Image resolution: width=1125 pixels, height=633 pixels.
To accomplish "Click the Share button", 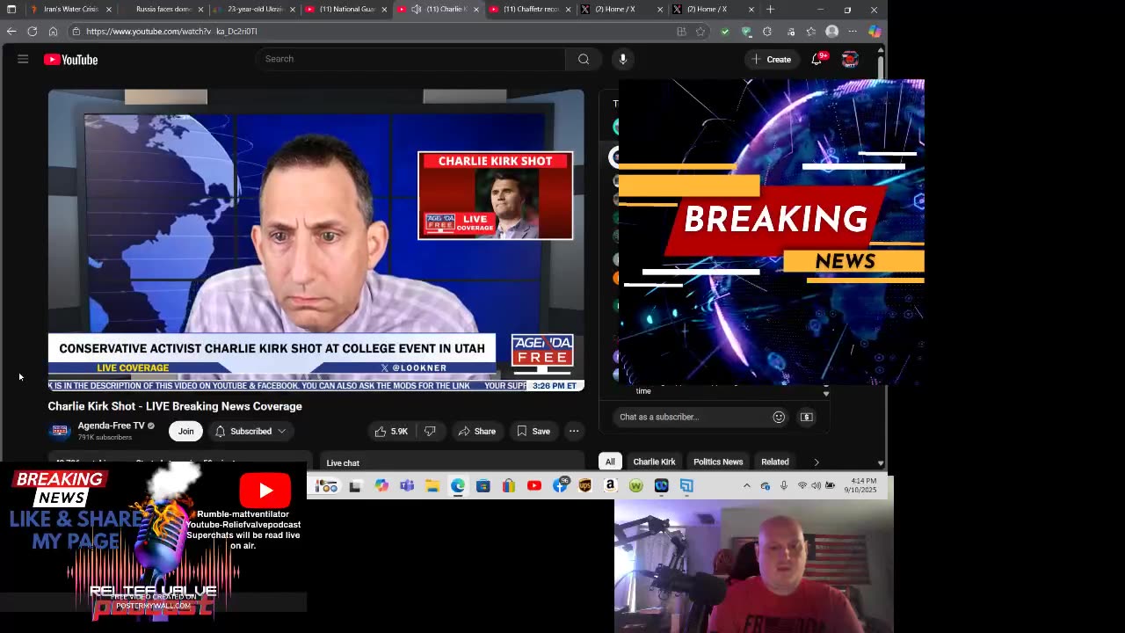I will [x=477, y=431].
